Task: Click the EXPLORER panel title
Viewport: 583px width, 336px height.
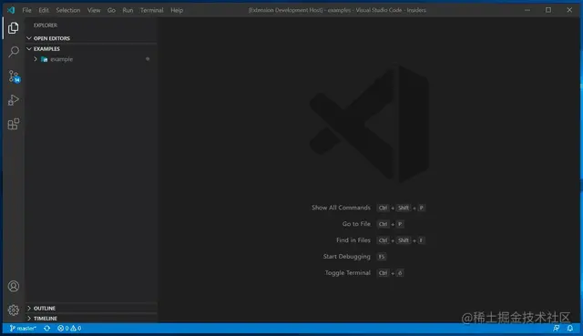Action: (46, 25)
